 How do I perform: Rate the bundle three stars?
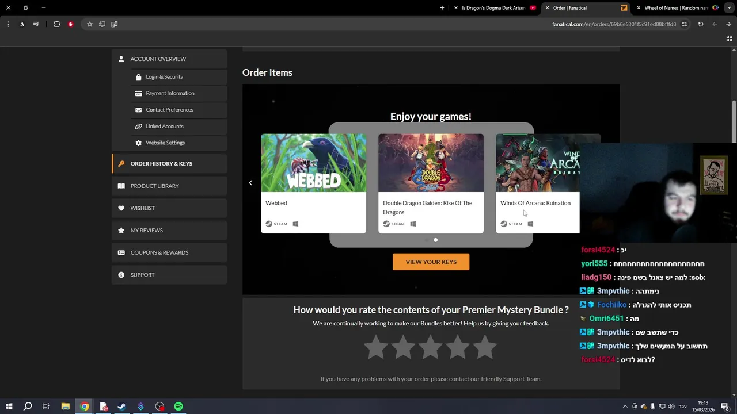point(431,347)
